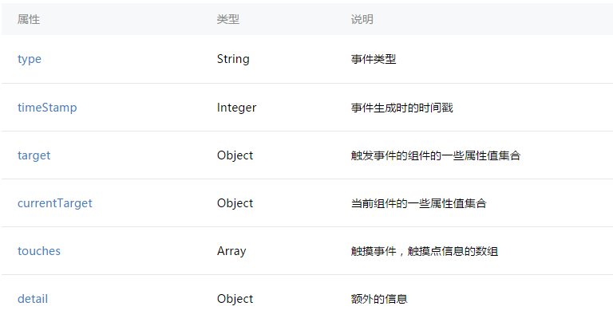This screenshot has height=322, width=613.
Task: Click the 当前组件的一些属性值集合 description
Action: (x=418, y=203)
